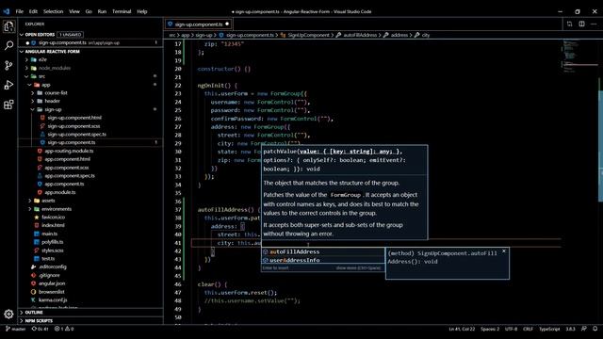Expand the Outline section
This screenshot has height=339, width=603.
(x=22, y=313)
